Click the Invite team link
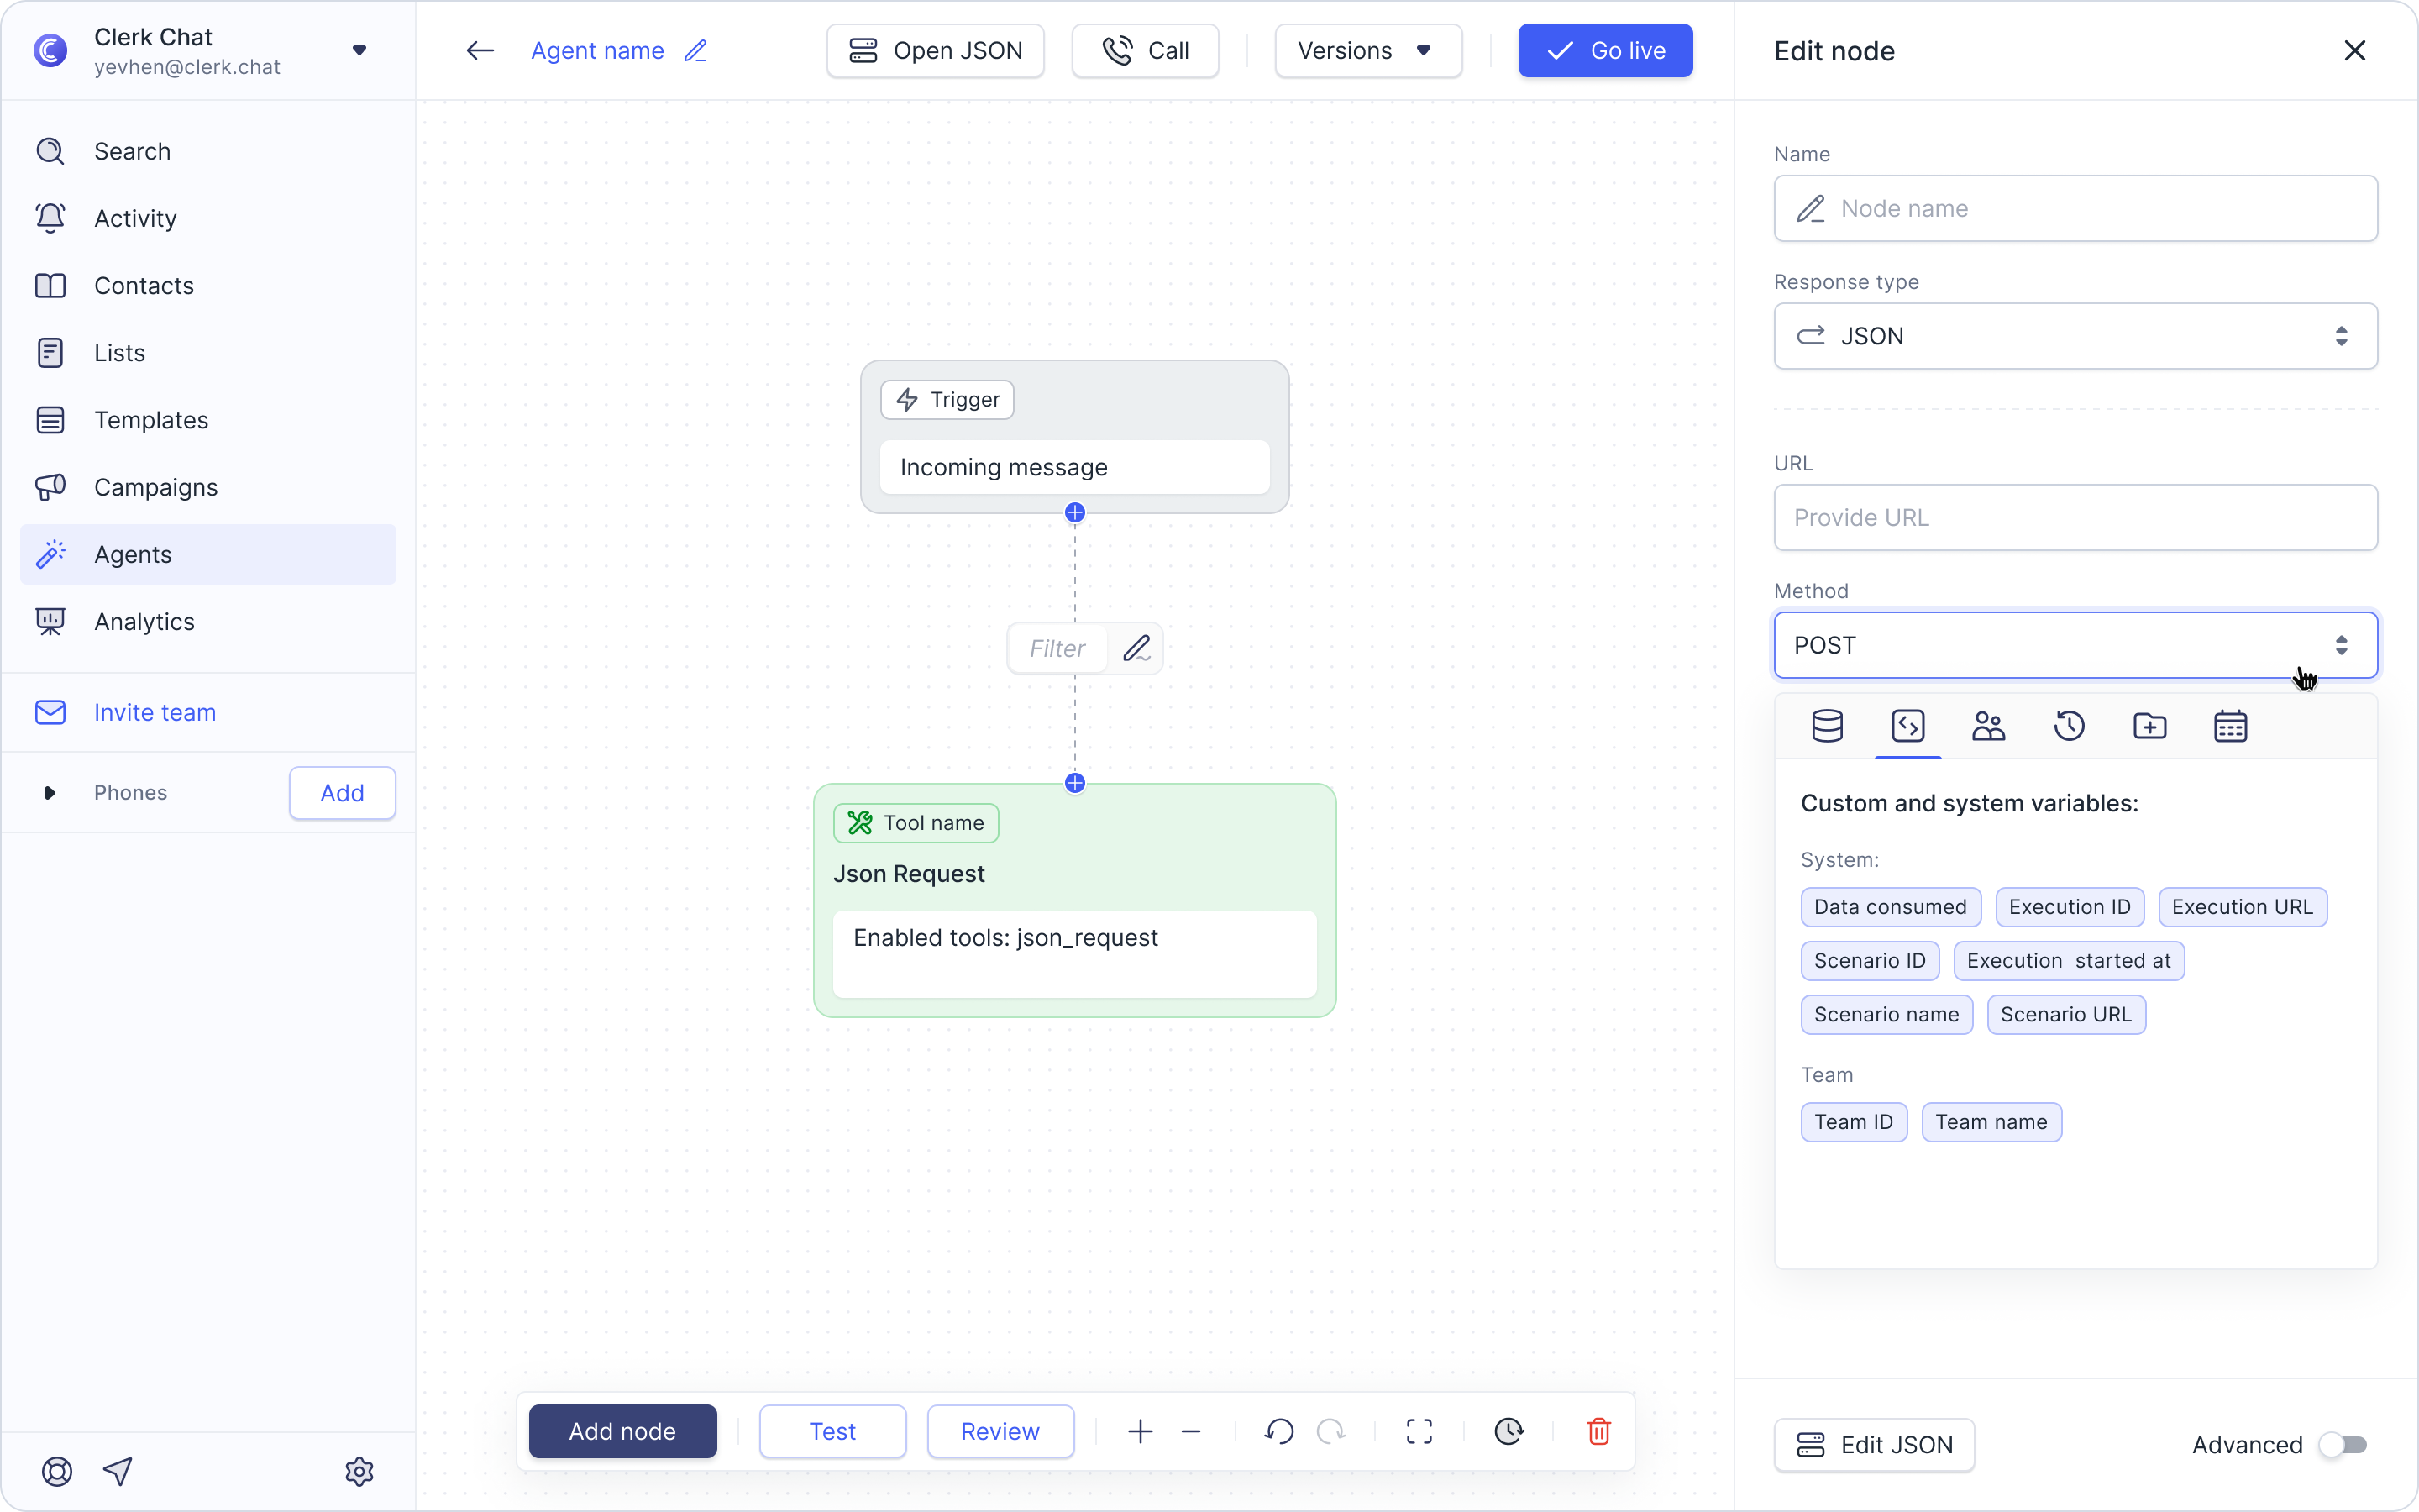The height and width of the screenshot is (1512, 2419). (x=155, y=712)
